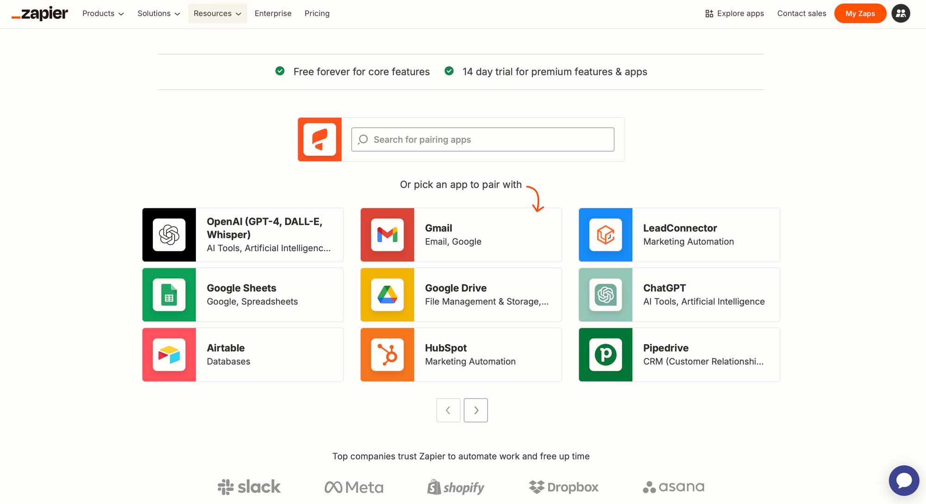Viewport: 926px width, 504px height.
Task: Choose the Google Sheets icon
Action: pos(169,295)
